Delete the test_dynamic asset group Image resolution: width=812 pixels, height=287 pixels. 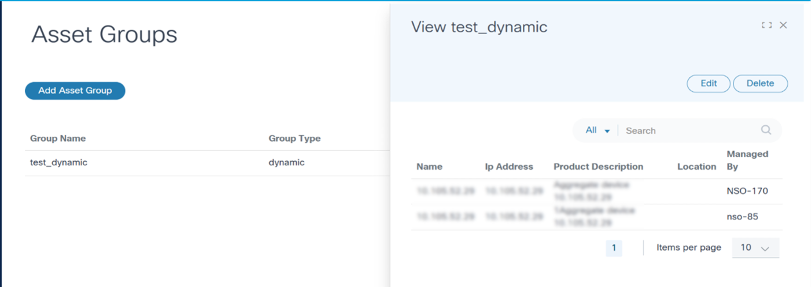760,83
